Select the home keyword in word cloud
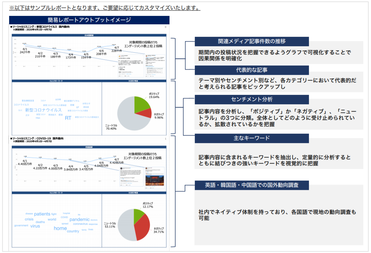371x253 pixels. click(x=60, y=228)
